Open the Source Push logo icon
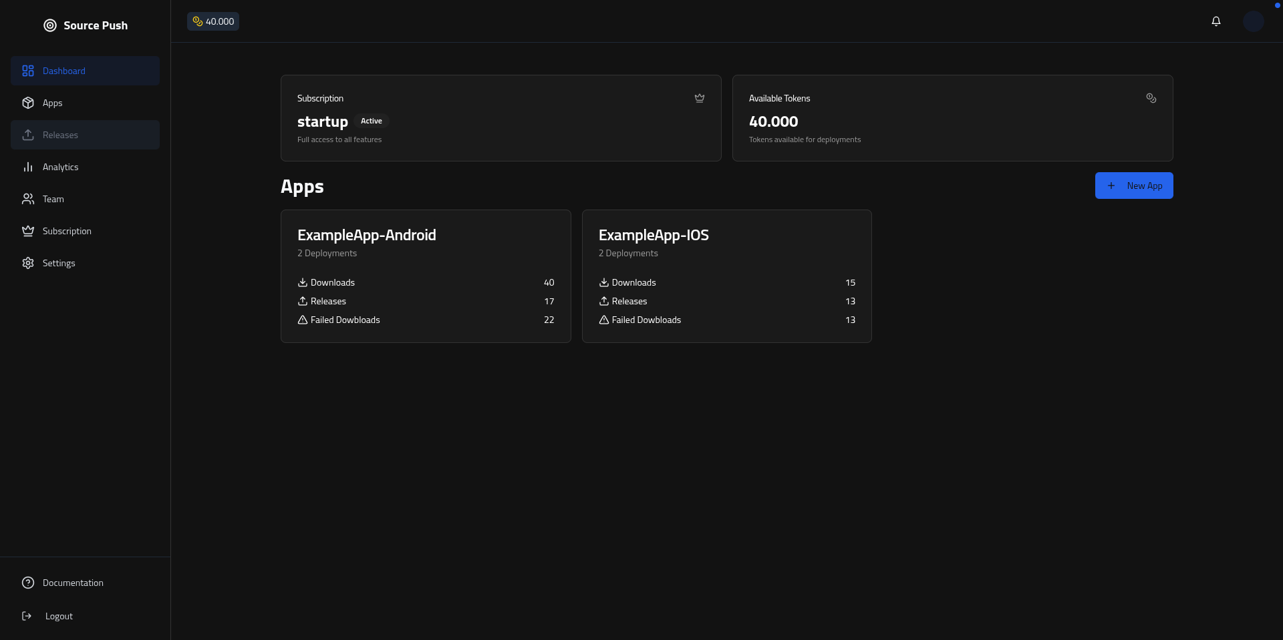The image size is (1283, 640). click(x=49, y=25)
